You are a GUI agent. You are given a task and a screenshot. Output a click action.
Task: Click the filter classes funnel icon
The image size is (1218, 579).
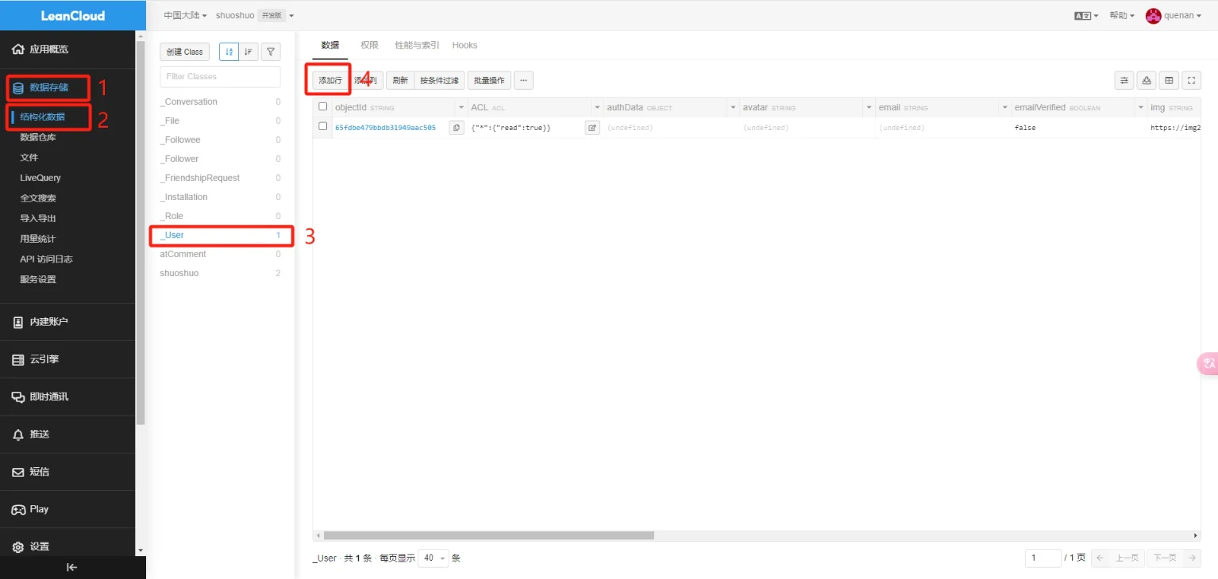(x=271, y=52)
